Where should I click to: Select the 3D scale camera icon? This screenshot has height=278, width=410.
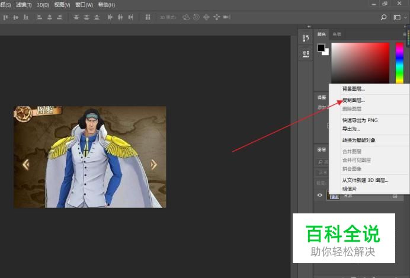(227, 17)
